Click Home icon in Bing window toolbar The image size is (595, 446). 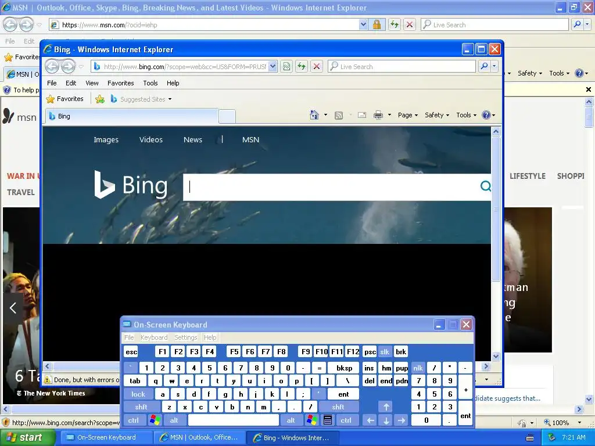314,115
